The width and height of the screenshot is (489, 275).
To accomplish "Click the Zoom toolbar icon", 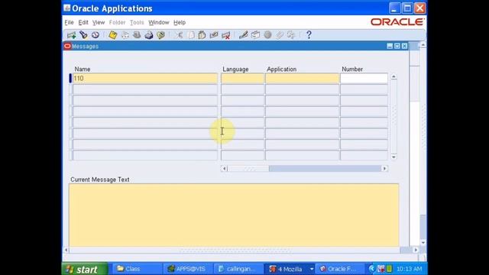I will [255, 35].
